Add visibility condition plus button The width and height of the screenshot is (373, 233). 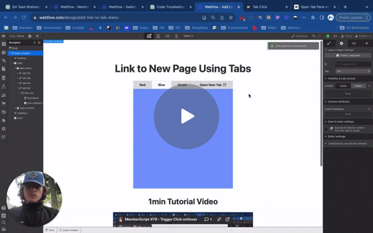coord(369,86)
